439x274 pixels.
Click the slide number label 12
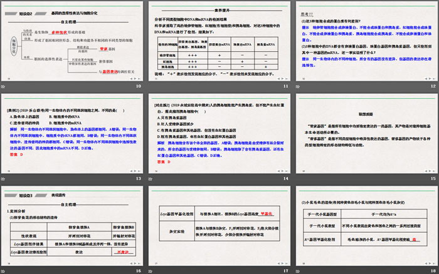point(433,86)
